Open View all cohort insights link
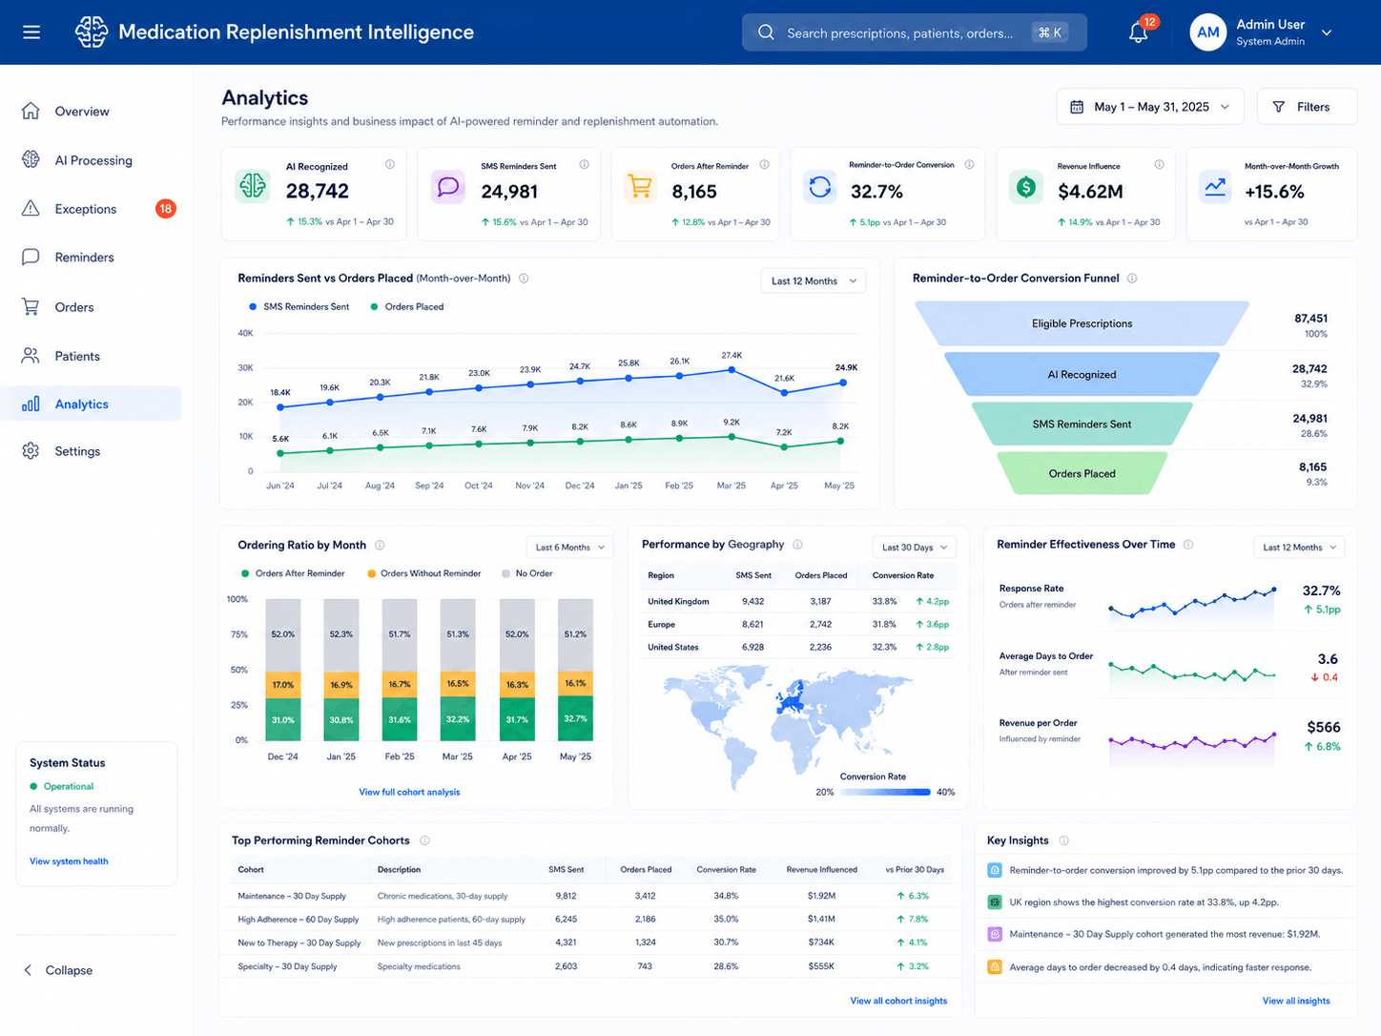 pyautogui.click(x=898, y=1001)
